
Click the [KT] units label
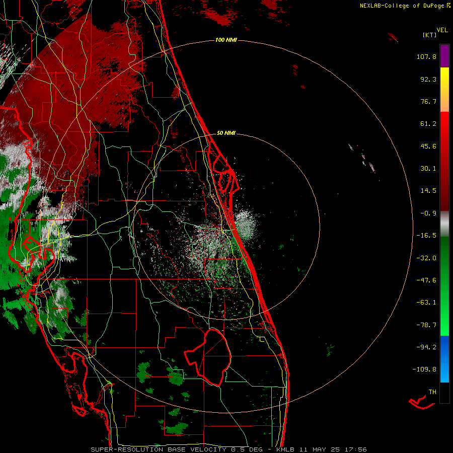[x=430, y=35]
